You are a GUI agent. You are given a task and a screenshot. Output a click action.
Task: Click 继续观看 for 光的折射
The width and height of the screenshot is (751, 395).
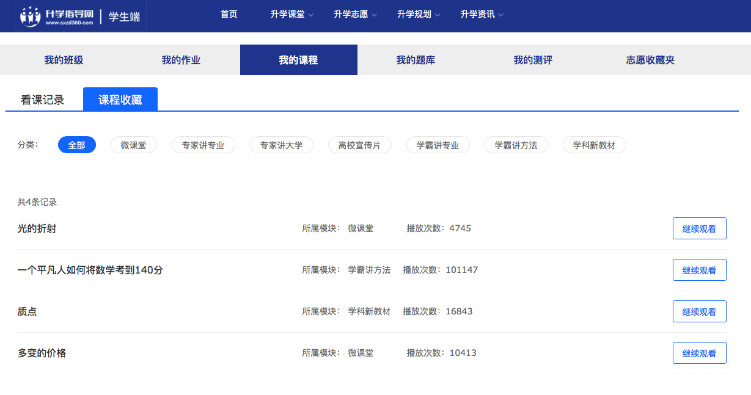pyautogui.click(x=699, y=229)
